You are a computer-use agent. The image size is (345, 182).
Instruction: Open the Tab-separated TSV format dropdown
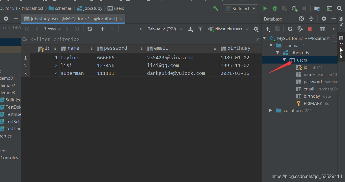(x=165, y=29)
